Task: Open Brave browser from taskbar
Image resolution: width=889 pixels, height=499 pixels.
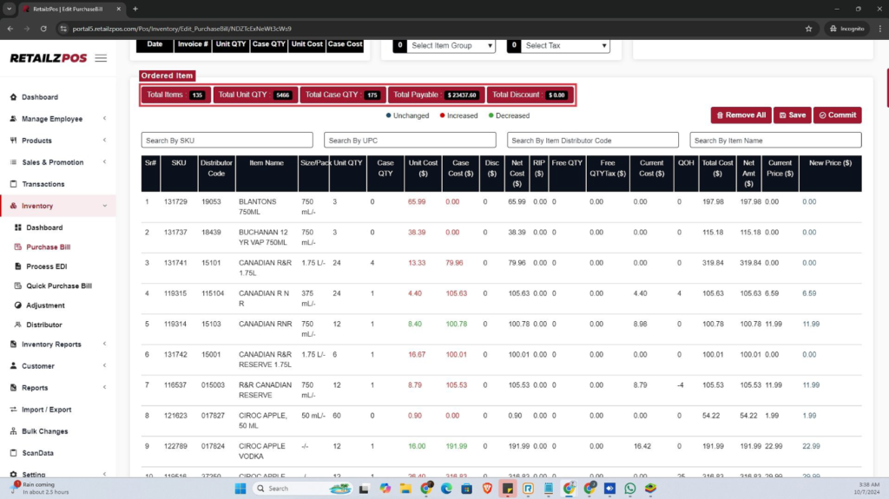Action: click(x=487, y=489)
